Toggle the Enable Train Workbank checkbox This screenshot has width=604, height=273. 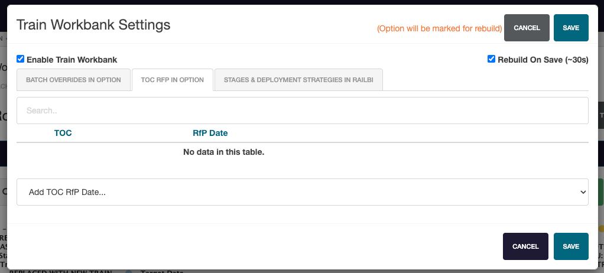click(x=21, y=59)
